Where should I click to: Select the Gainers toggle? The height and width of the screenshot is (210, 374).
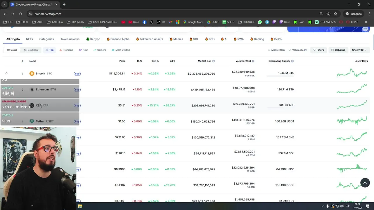(x=100, y=50)
